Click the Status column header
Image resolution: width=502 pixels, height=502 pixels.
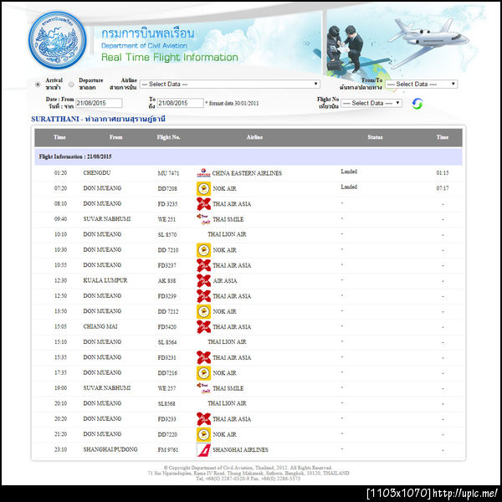click(x=375, y=137)
